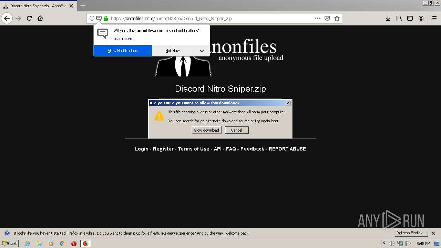This screenshot has height=248, width=441.
Task: Open the Firefox home page
Action: tap(40, 18)
